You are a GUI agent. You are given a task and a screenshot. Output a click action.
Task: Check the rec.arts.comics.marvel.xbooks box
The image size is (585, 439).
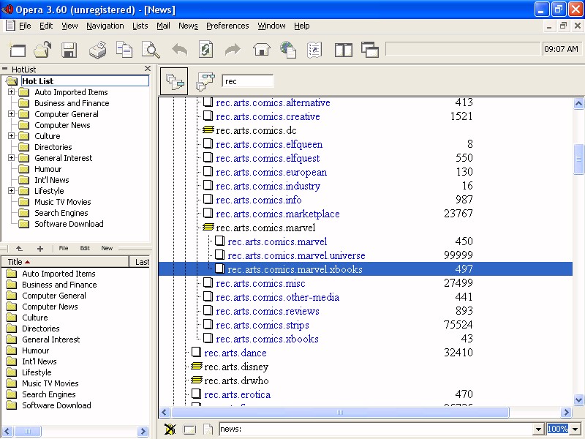[220, 269]
